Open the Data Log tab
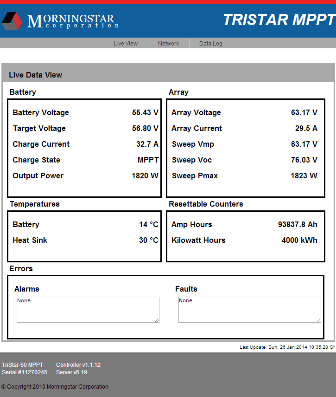Image resolution: width=336 pixels, height=397 pixels. click(x=210, y=44)
